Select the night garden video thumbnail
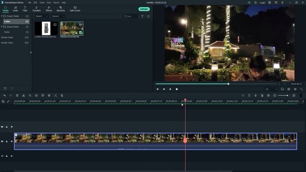This screenshot has width=306, height=172. pyautogui.click(x=72, y=29)
